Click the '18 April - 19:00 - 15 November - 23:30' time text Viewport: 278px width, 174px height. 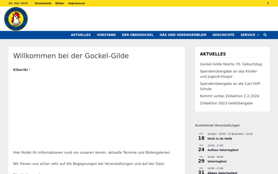click(230, 134)
